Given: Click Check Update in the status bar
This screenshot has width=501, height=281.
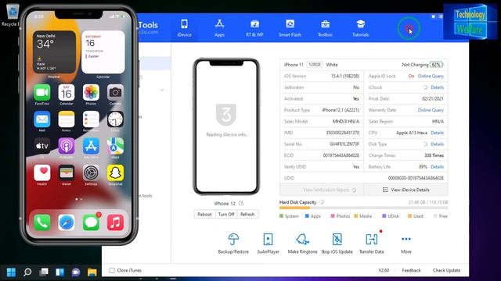Looking at the screenshot, I should click(x=446, y=270).
